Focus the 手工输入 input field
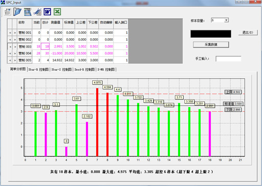 228,59
